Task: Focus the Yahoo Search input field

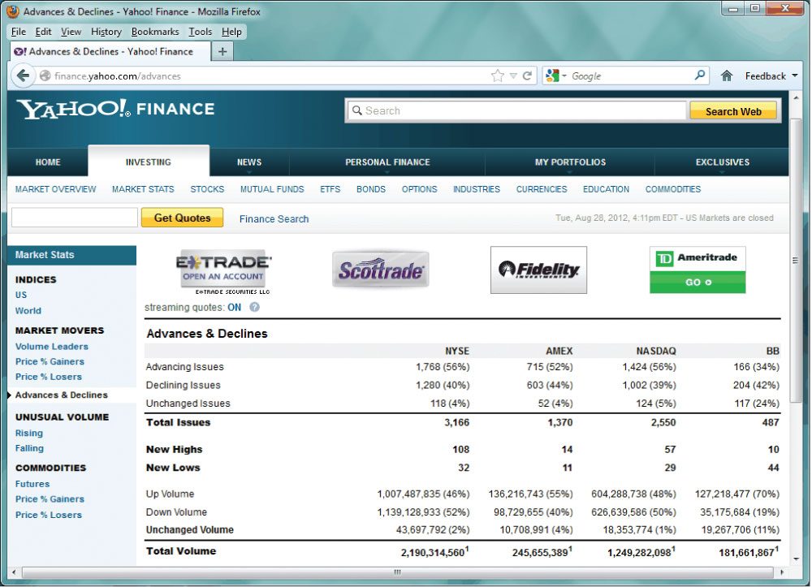Action: coord(516,110)
